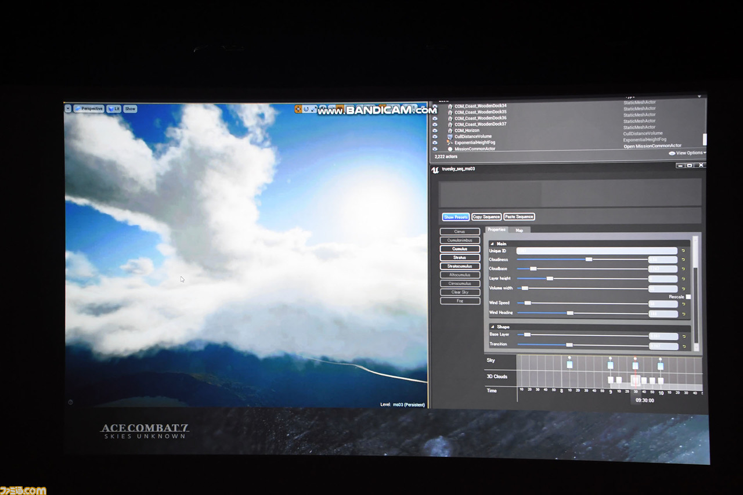Screen dimensions: 743x495
Task: Select the 3D Clouds keyframe at hour 10
Action: click(x=661, y=381)
